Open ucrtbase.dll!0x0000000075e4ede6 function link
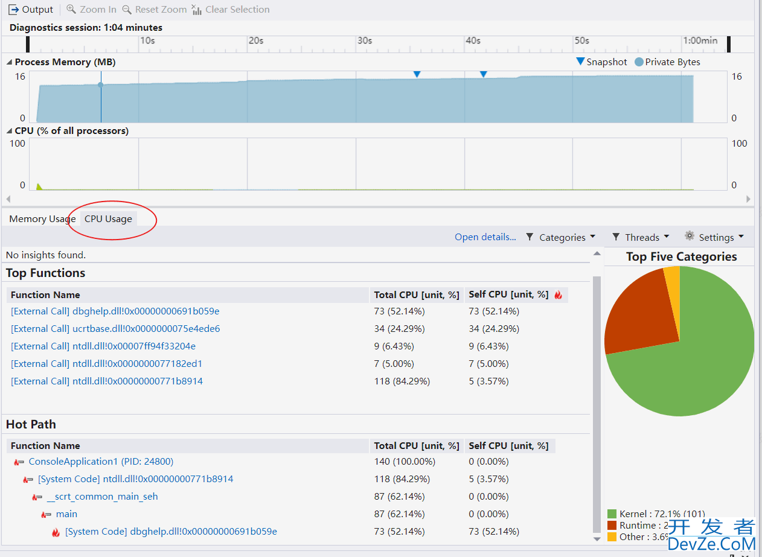 pos(115,329)
